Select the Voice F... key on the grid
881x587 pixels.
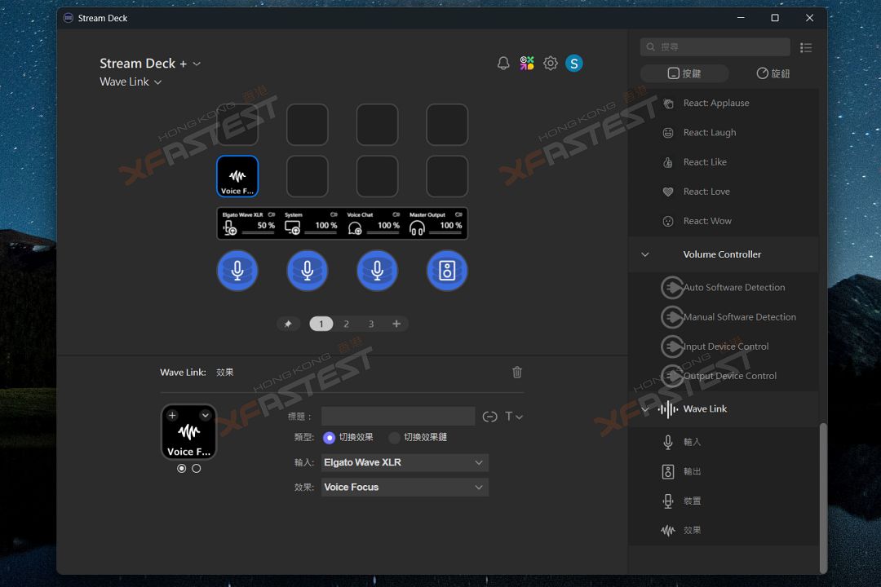click(x=237, y=176)
